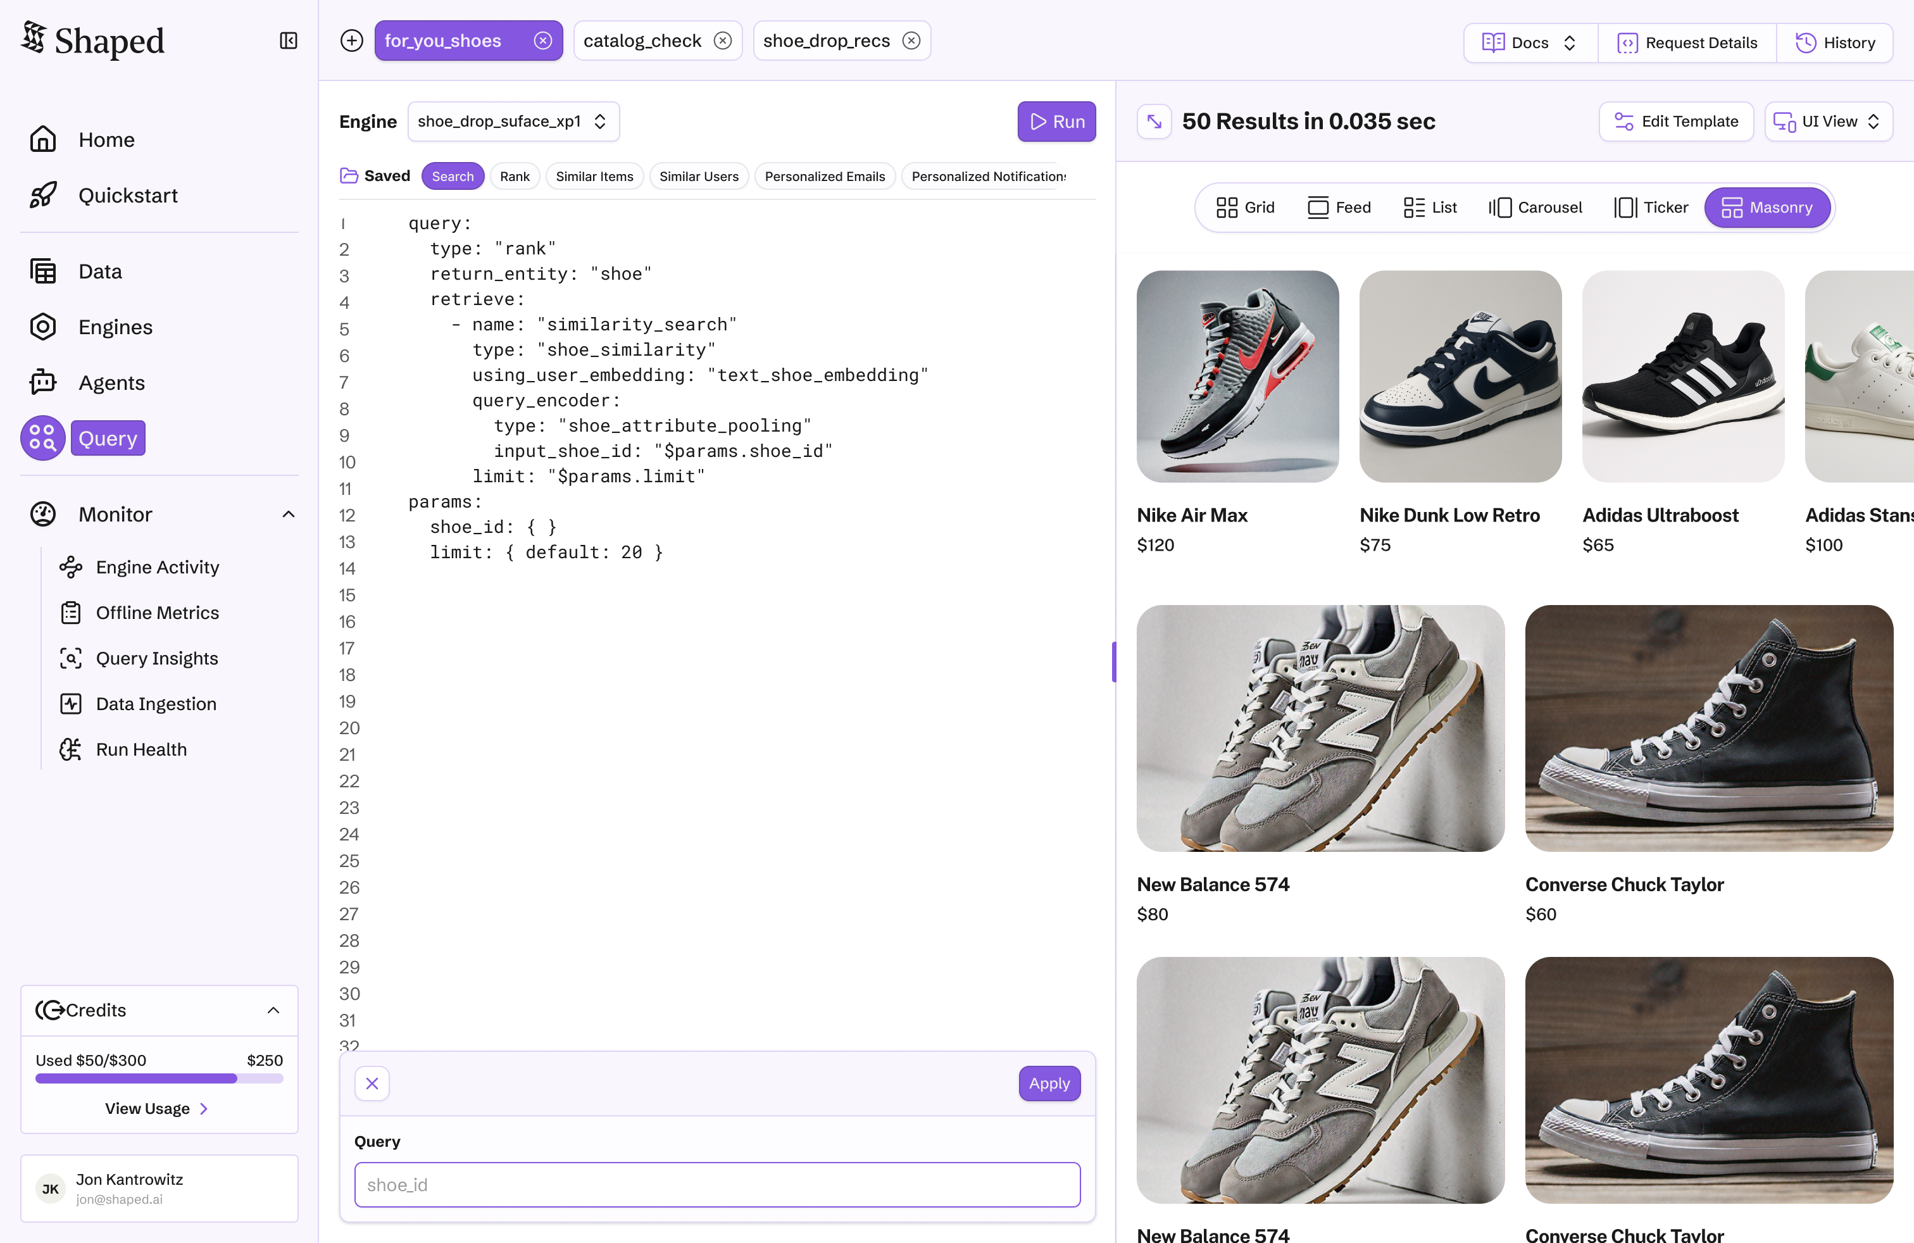Click the Engines hexagon icon
This screenshot has height=1243, width=1914.
coord(42,327)
